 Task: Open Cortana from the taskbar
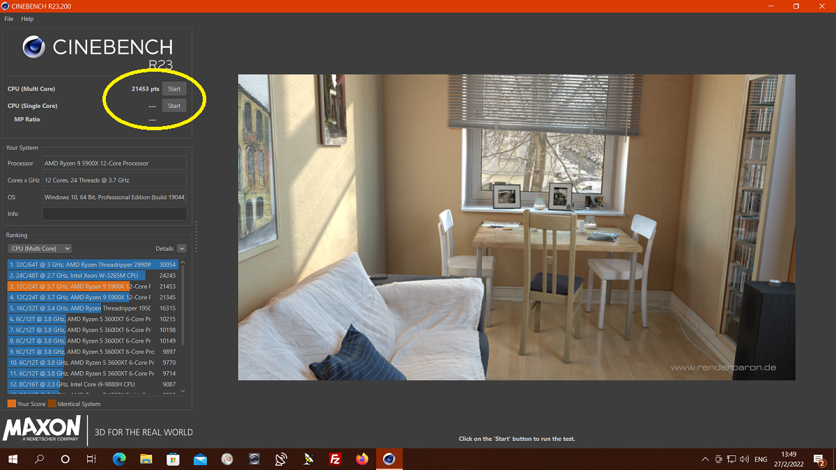(x=65, y=459)
